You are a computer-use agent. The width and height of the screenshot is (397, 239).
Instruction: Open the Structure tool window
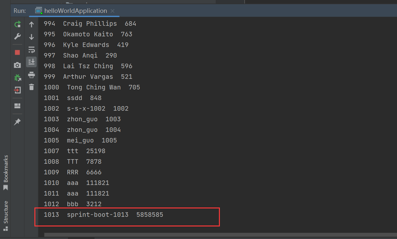click(x=5, y=216)
